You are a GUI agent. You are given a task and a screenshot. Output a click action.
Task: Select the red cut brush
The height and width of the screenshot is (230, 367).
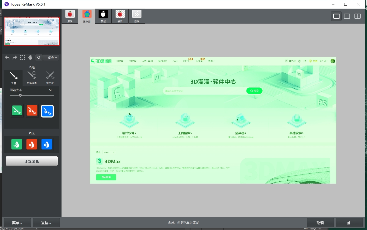[x=32, y=111]
